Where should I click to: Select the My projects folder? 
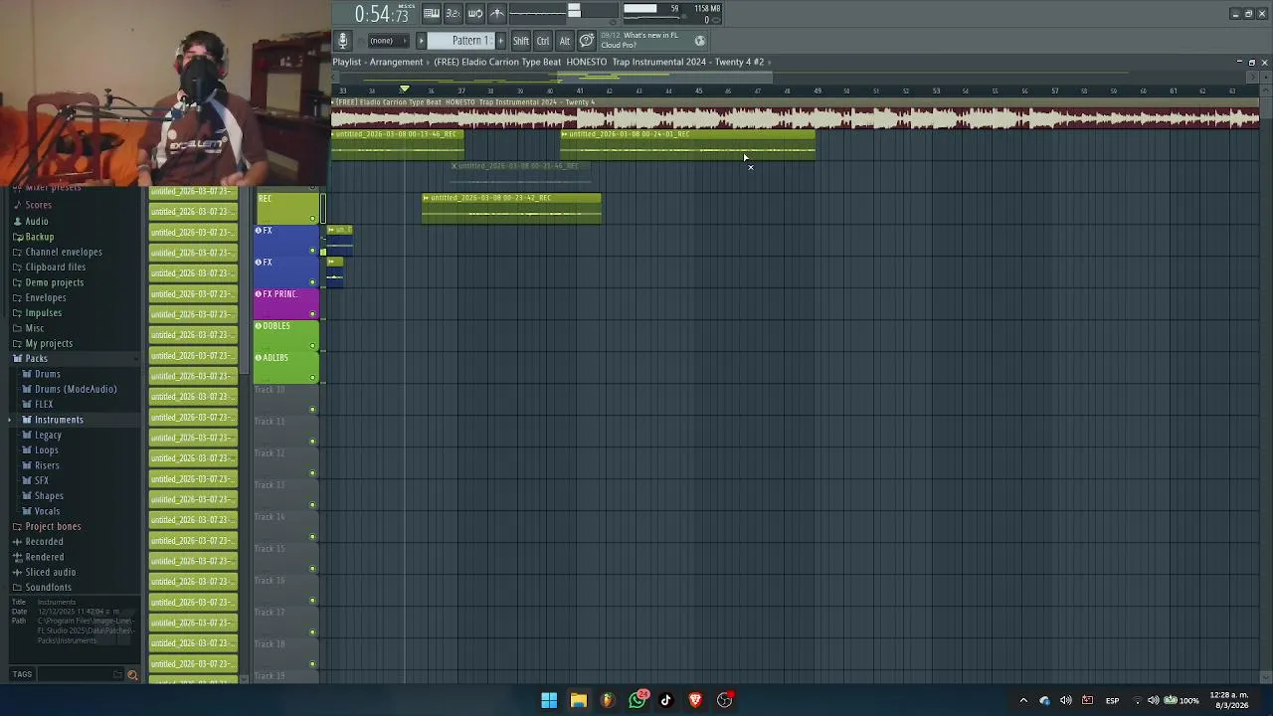tap(42, 344)
